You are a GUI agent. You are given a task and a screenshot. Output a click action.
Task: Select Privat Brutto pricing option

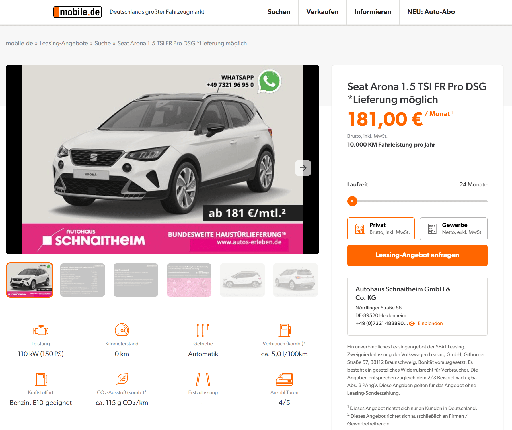tap(381, 229)
